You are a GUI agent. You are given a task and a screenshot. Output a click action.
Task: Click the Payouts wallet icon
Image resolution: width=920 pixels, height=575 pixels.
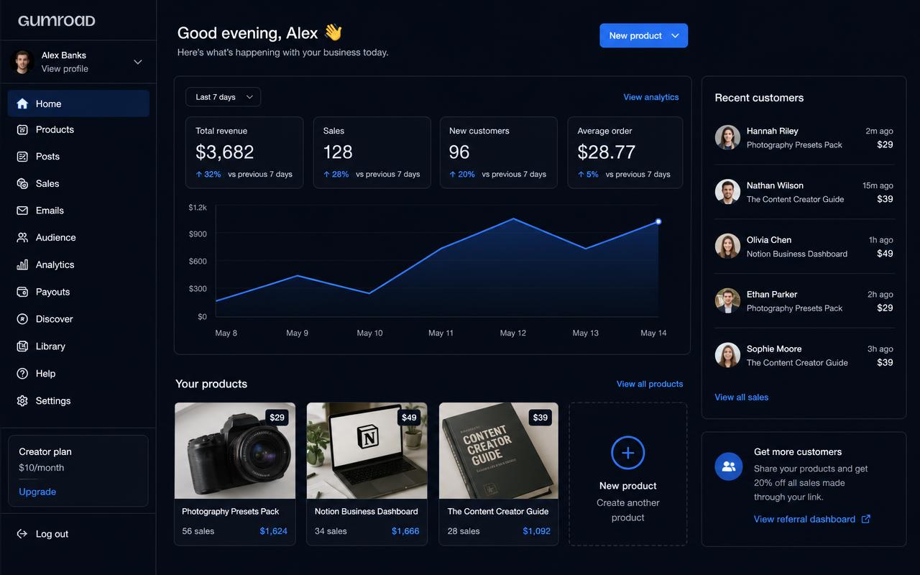click(x=22, y=292)
